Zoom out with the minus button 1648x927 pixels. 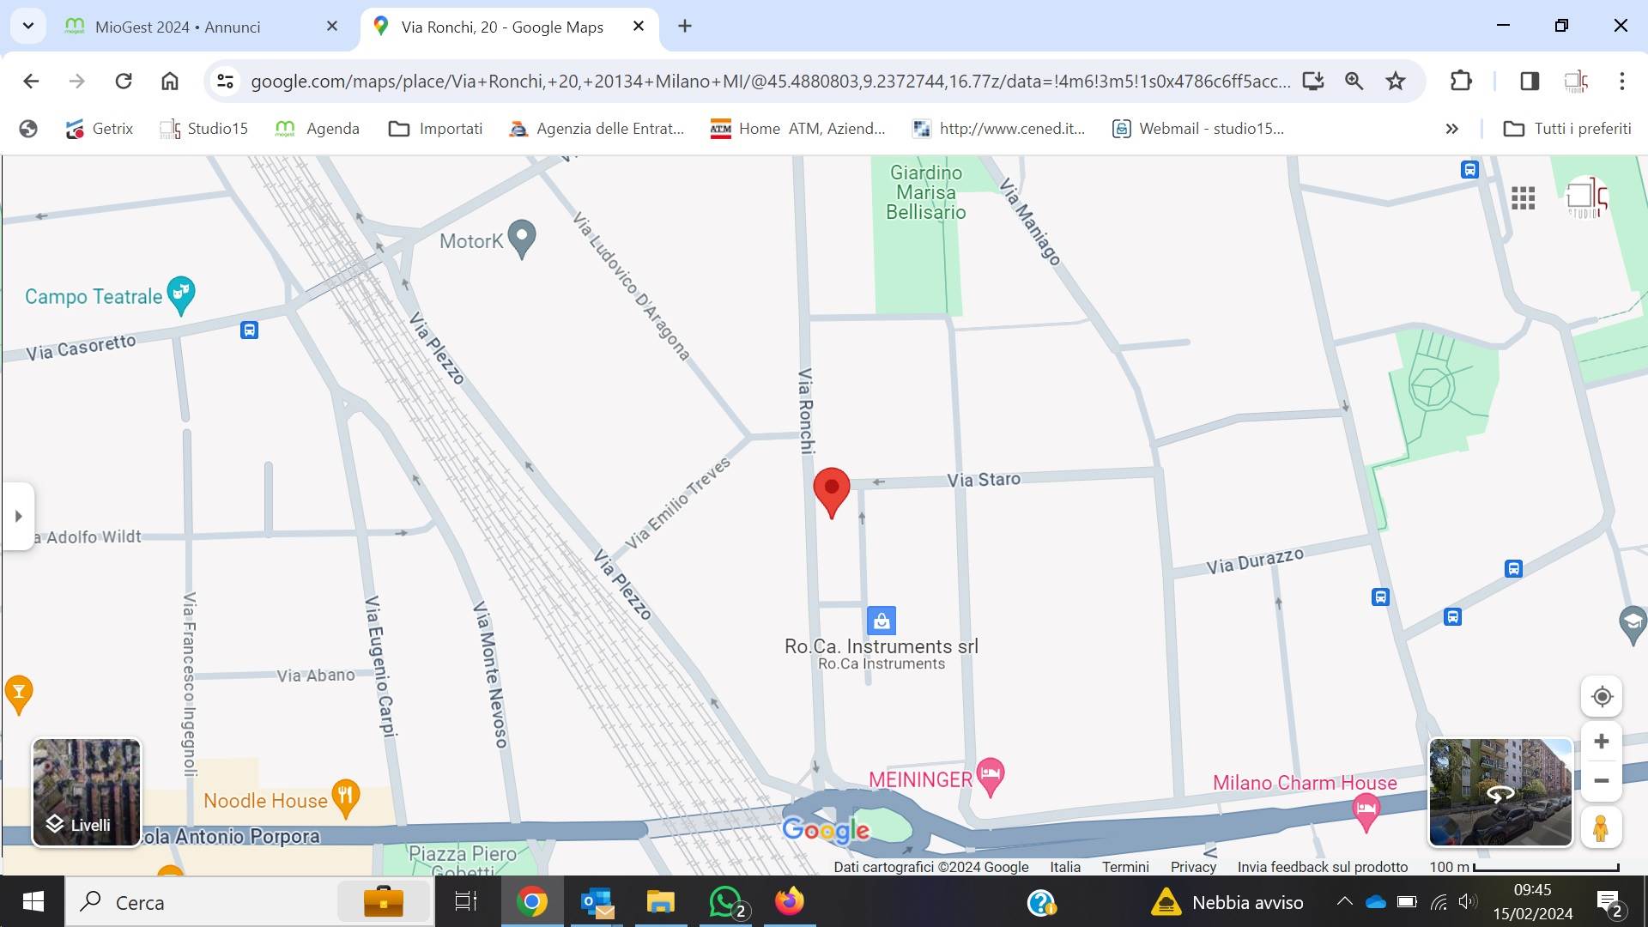[1601, 781]
